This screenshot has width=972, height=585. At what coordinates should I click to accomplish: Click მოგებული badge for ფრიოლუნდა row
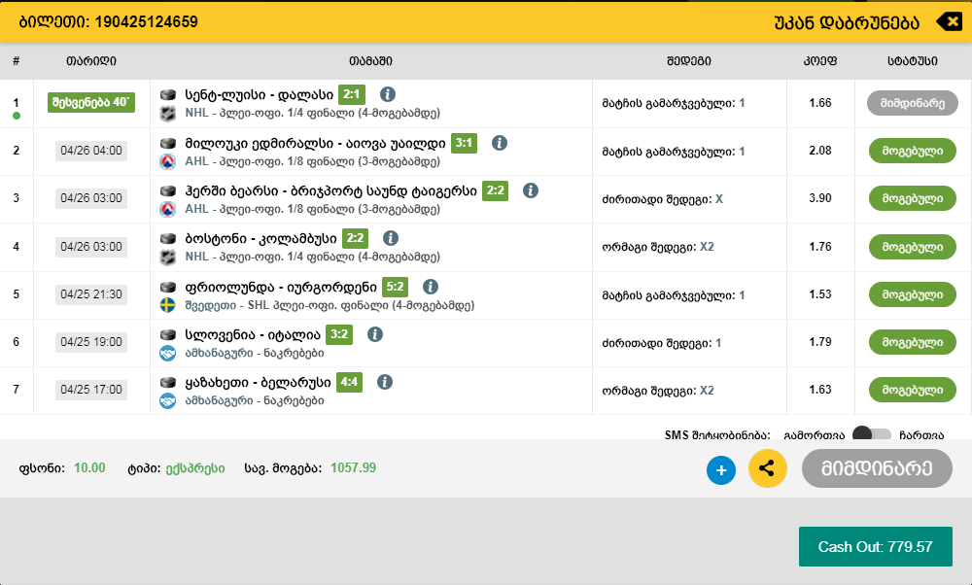pos(913,294)
